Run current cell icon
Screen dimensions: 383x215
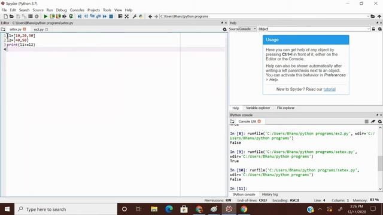(x=52, y=16)
